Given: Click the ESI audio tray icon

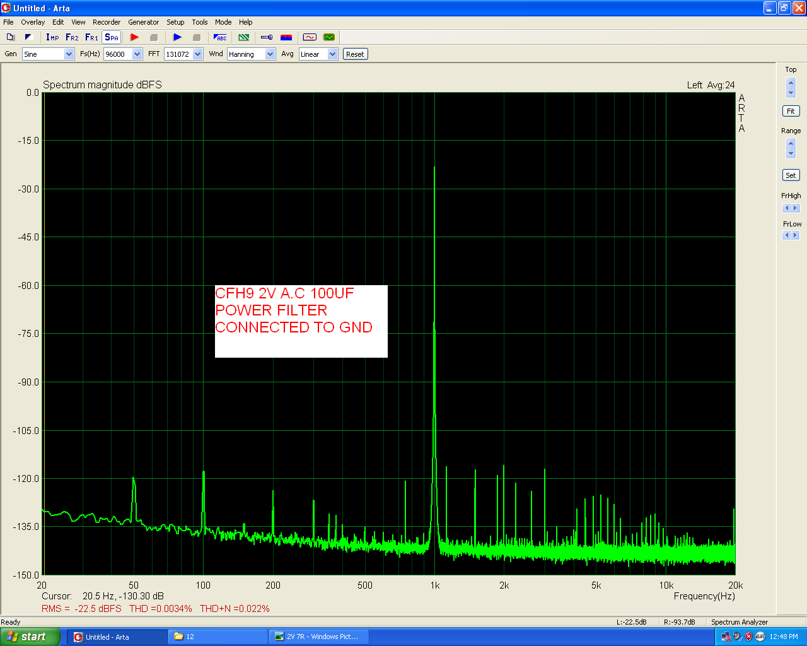Looking at the screenshot, I should [x=760, y=637].
